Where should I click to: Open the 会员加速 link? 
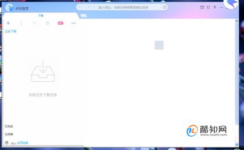tap(23, 143)
